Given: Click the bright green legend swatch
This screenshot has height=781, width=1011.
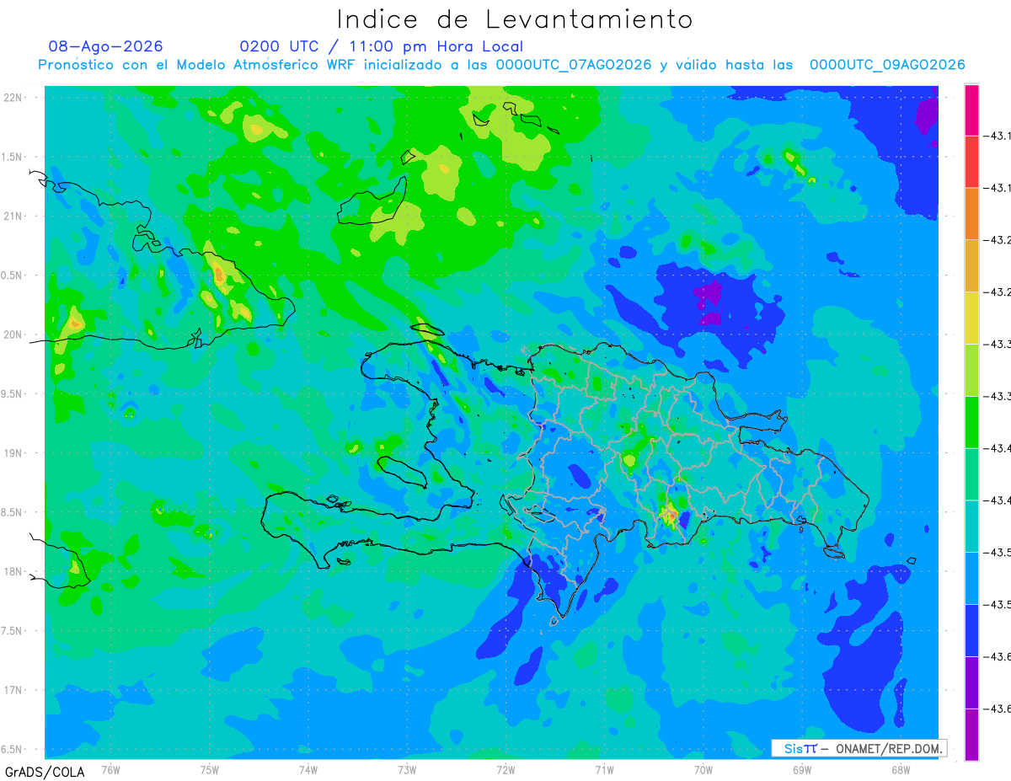Looking at the screenshot, I should click(x=971, y=422).
